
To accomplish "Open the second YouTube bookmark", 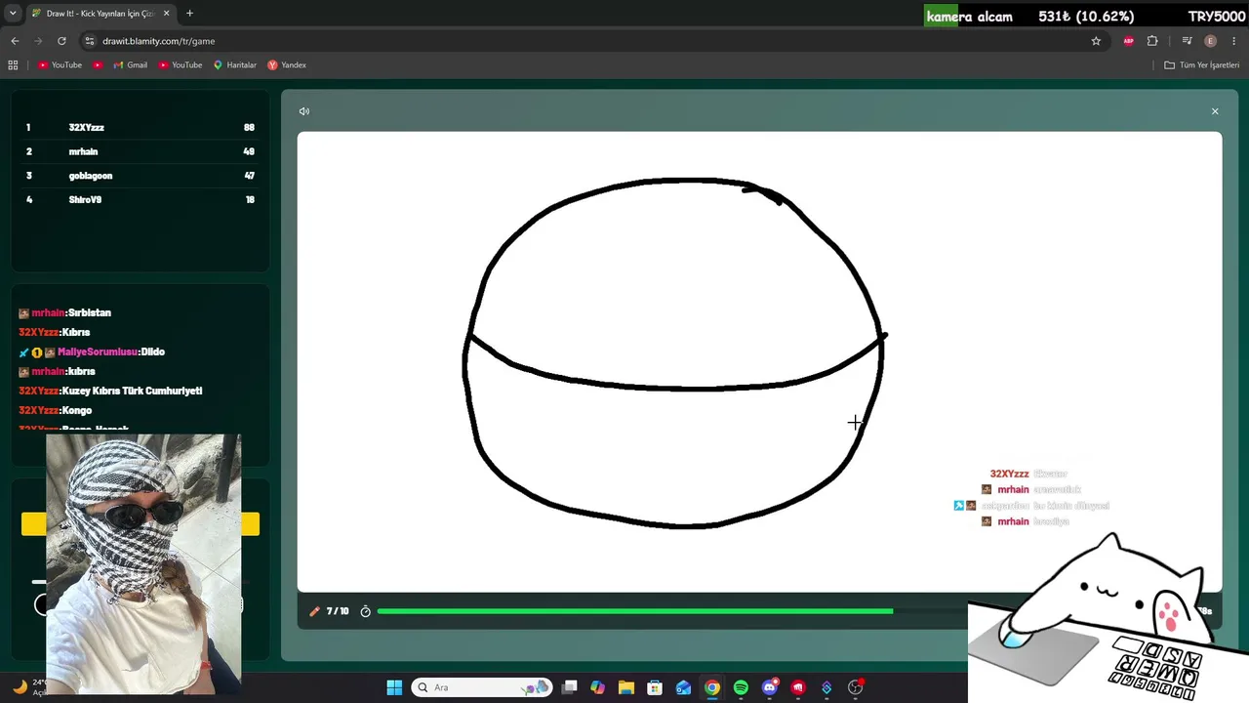I will point(181,65).
